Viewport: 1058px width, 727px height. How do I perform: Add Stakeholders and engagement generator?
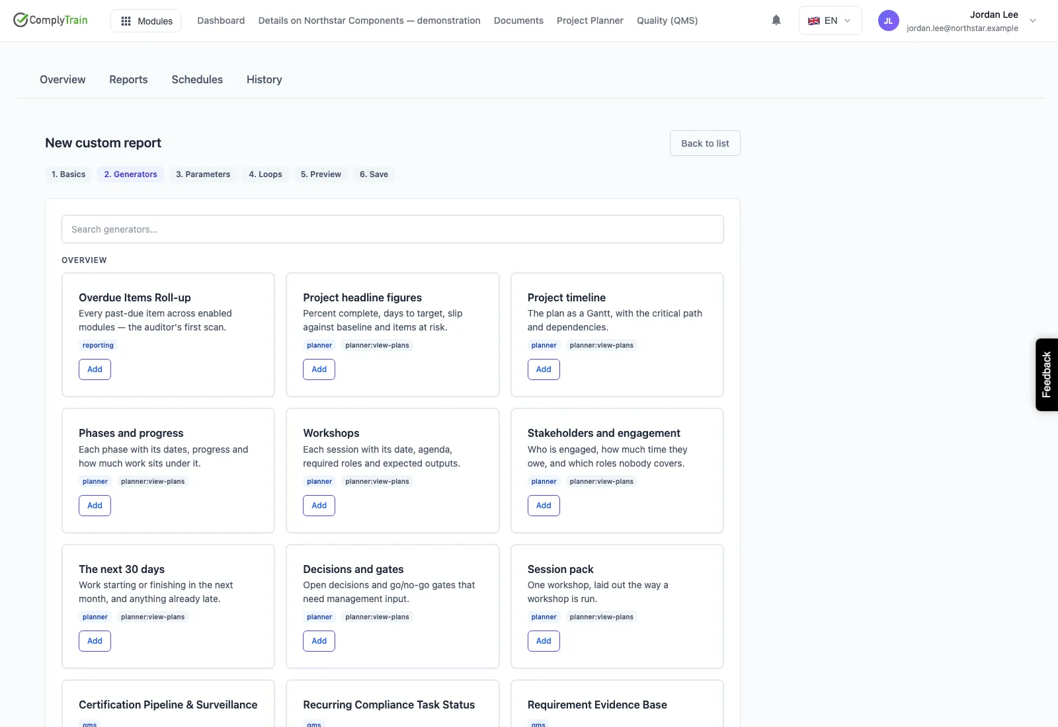pos(544,506)
